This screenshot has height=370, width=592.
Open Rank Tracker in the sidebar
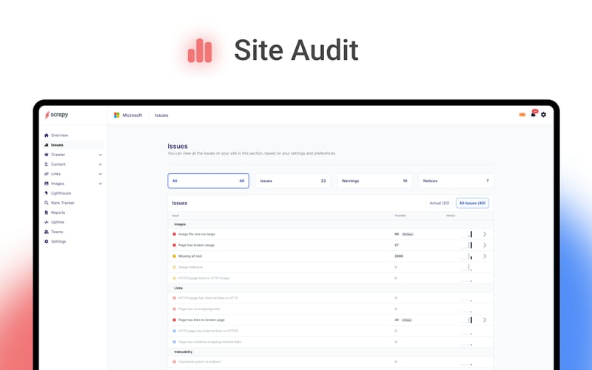click(63, 203)
